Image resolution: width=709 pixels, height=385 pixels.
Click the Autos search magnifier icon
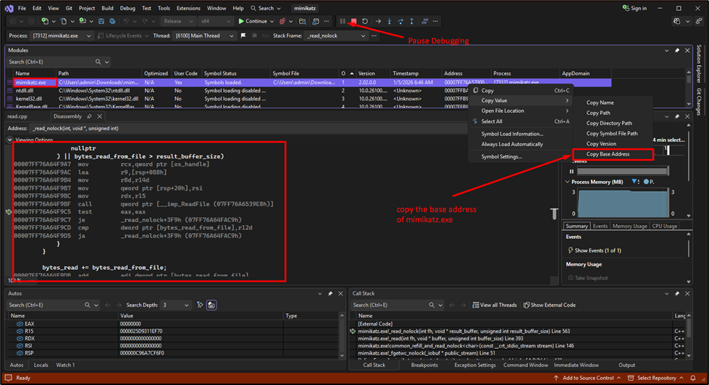(x=88, y=305)
